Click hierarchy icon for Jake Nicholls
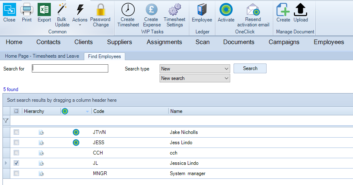 point(41,132)
